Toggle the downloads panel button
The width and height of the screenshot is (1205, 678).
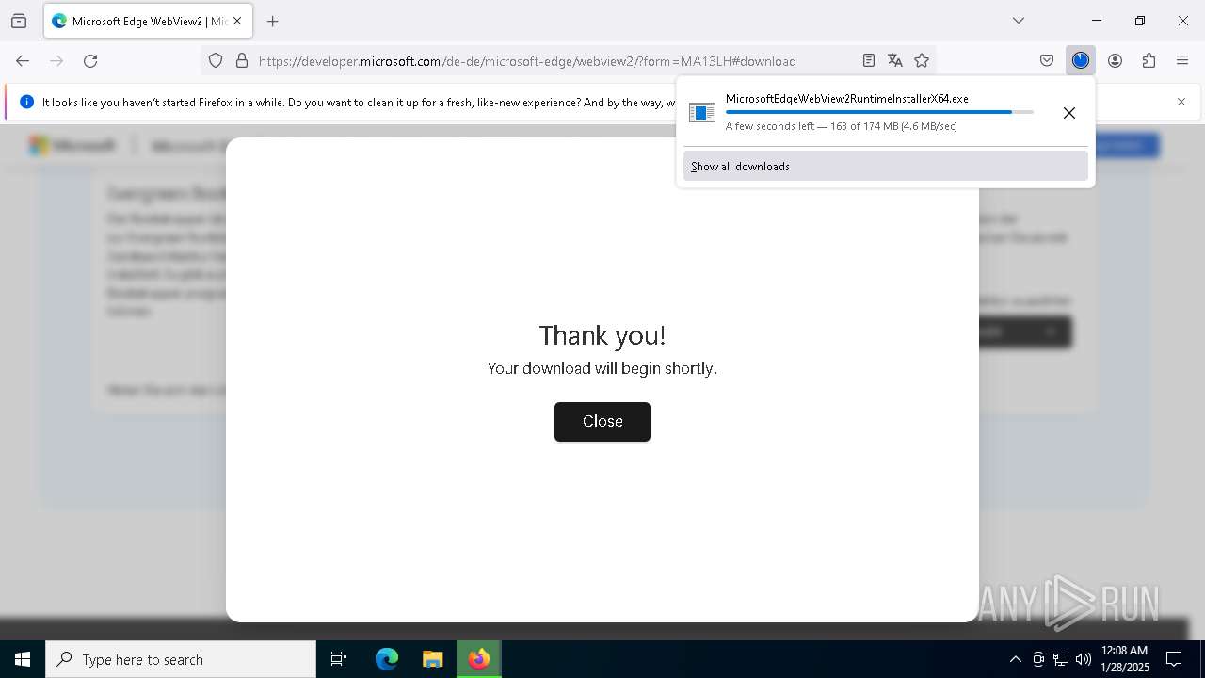coord(1081,60)
